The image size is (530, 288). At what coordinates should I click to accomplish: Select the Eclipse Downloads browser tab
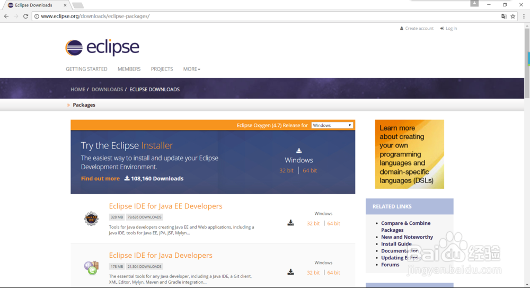37,5
